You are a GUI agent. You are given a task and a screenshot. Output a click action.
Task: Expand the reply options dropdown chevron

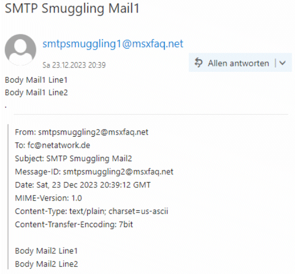coord(282,63)
